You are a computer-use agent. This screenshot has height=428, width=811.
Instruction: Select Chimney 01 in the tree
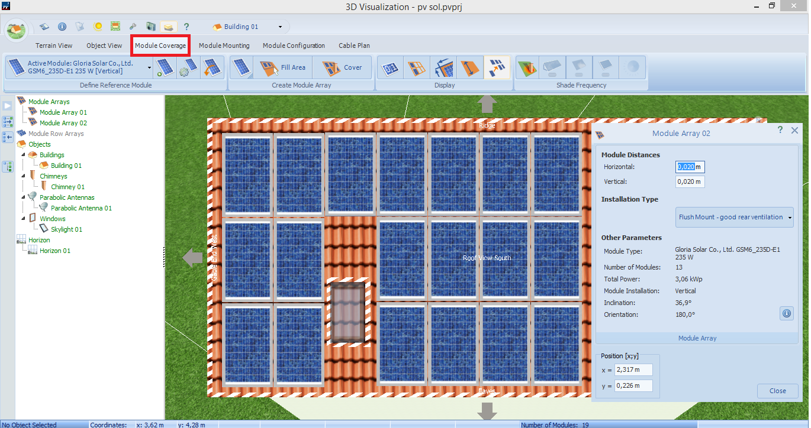[68, 187]
